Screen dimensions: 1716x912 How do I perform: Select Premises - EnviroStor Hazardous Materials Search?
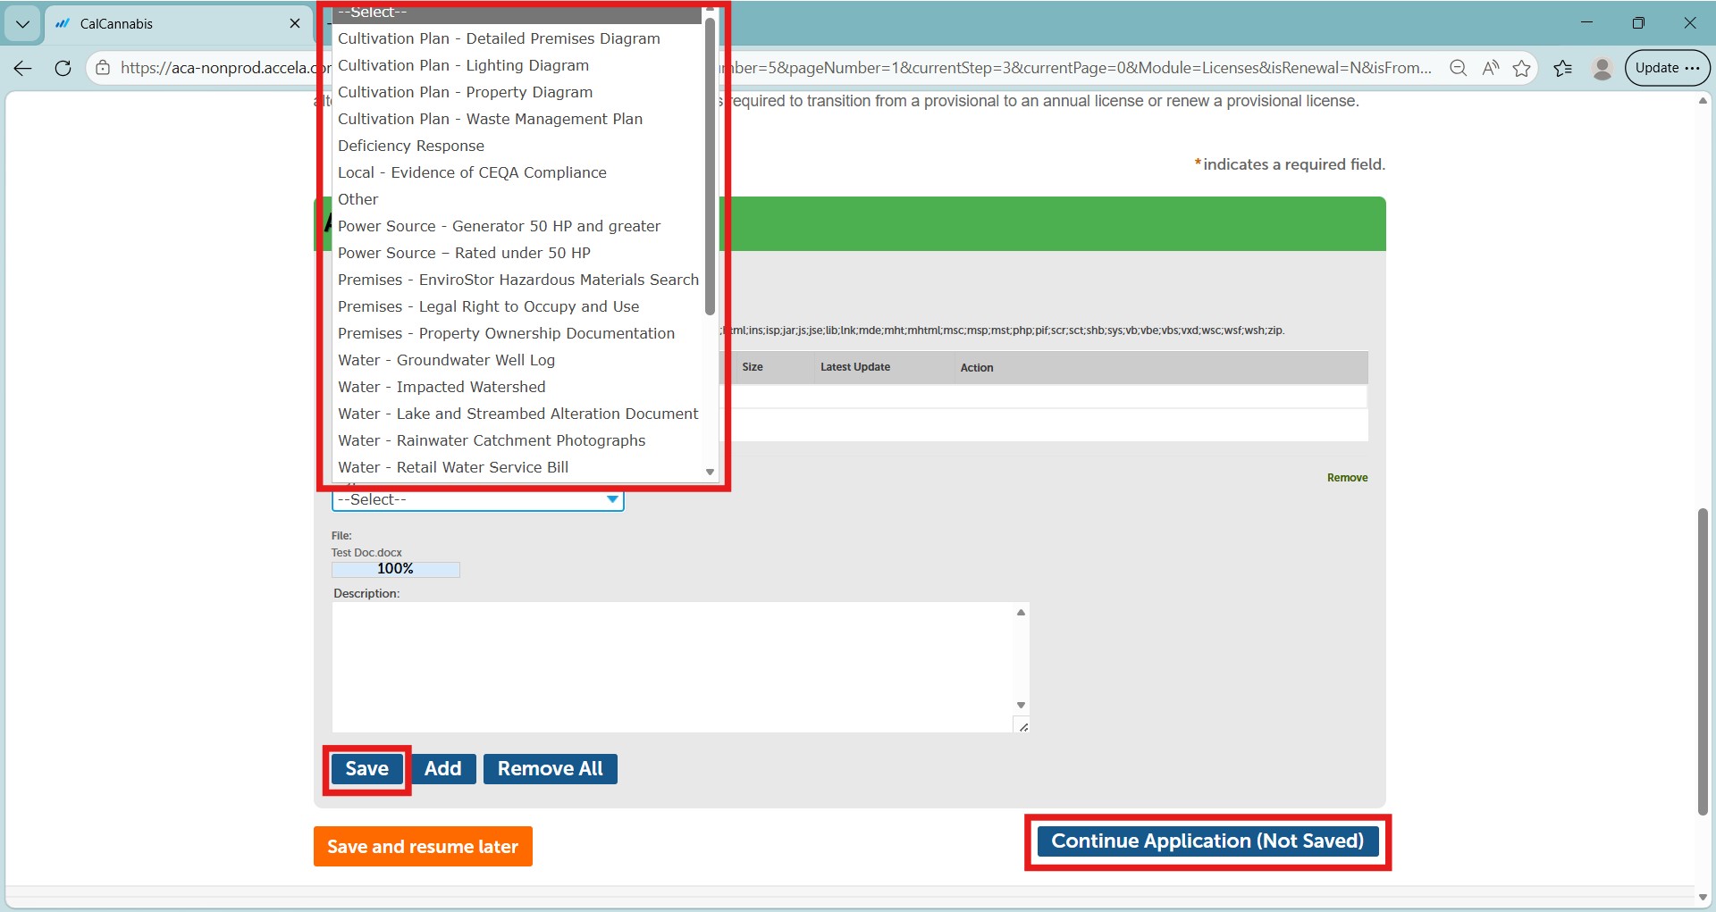518,280
